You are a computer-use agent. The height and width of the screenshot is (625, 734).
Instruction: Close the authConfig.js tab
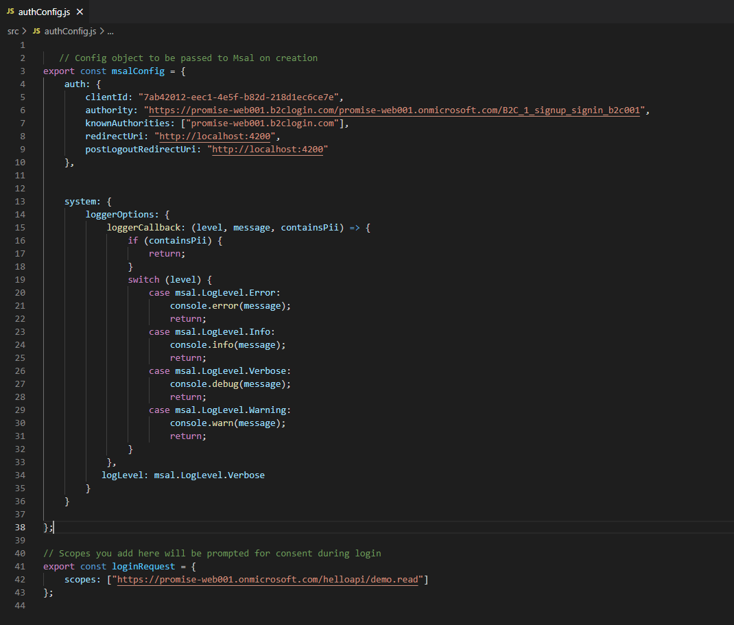[x=80, y=11]
